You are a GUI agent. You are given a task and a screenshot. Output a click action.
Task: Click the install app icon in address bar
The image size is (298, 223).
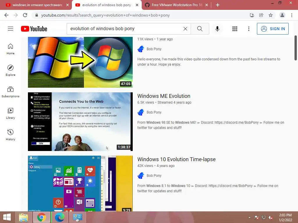click(x=252, y=15)
